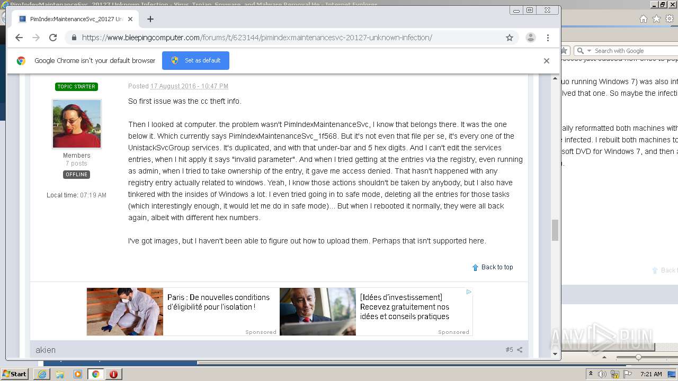Viewport: 678px width, 381px height.
Task: Open the poster's avatar picture
Action: click(x=77, y=124)
